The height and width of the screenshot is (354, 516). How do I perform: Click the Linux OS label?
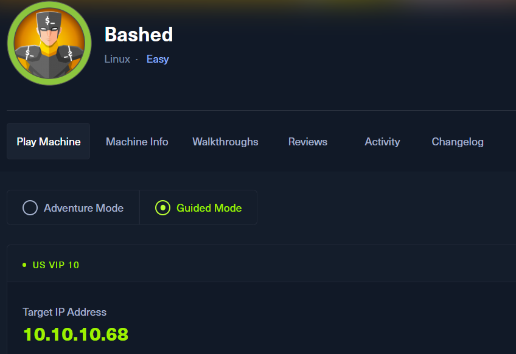(x=117, y=59)
